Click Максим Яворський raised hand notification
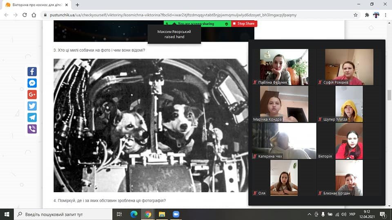Screen dimensions: 392x220 pos(174,34)
